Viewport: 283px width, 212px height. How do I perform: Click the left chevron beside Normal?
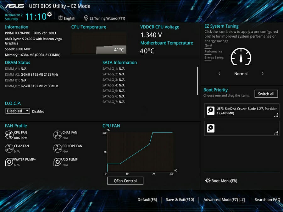219,74
